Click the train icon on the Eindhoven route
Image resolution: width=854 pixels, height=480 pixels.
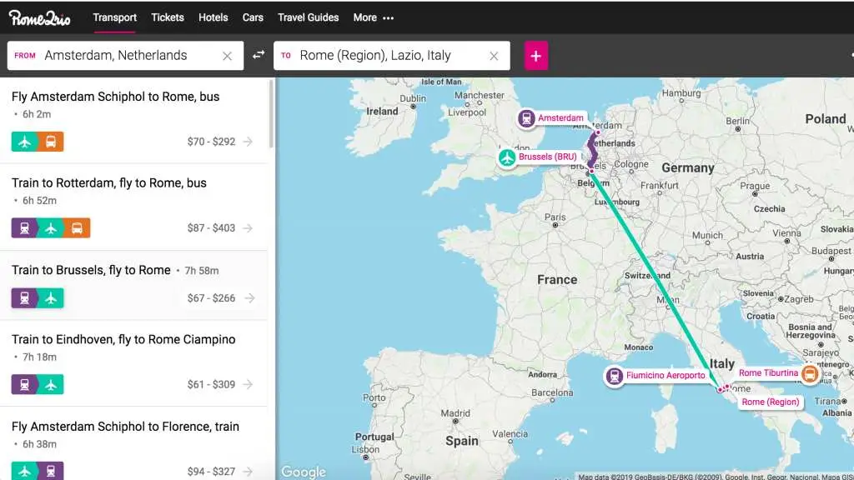coord(23,384)
